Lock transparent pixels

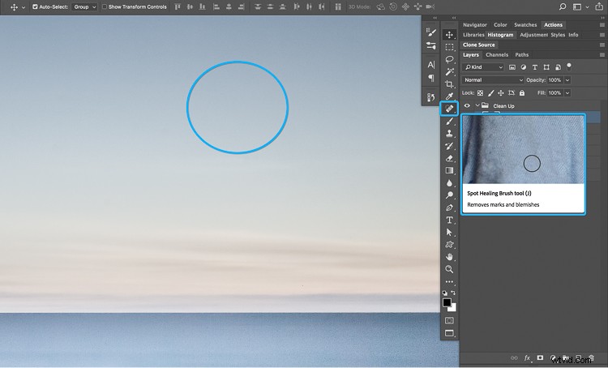[480, 92]
